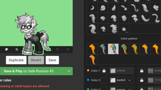Edit the bebeb hex value field
Screen dimensions: 161x90
click(x=122, y=71)
